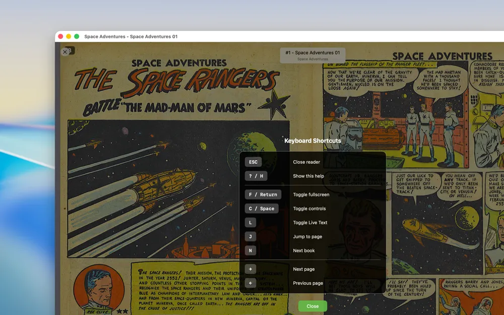
Task: Click the 'Previous page' label
Action: click(x=308, y=283)
